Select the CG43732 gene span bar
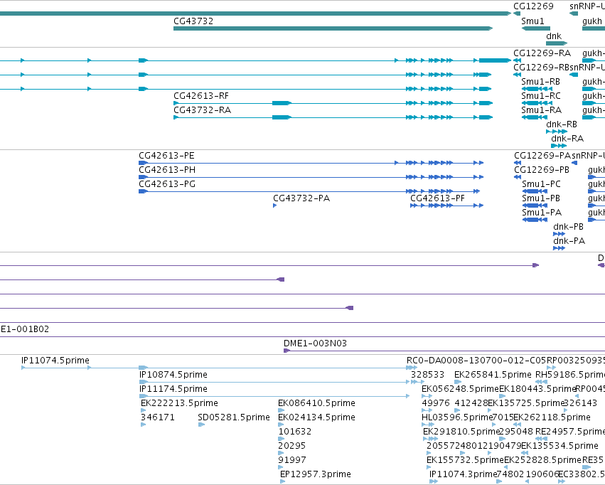 333,28
